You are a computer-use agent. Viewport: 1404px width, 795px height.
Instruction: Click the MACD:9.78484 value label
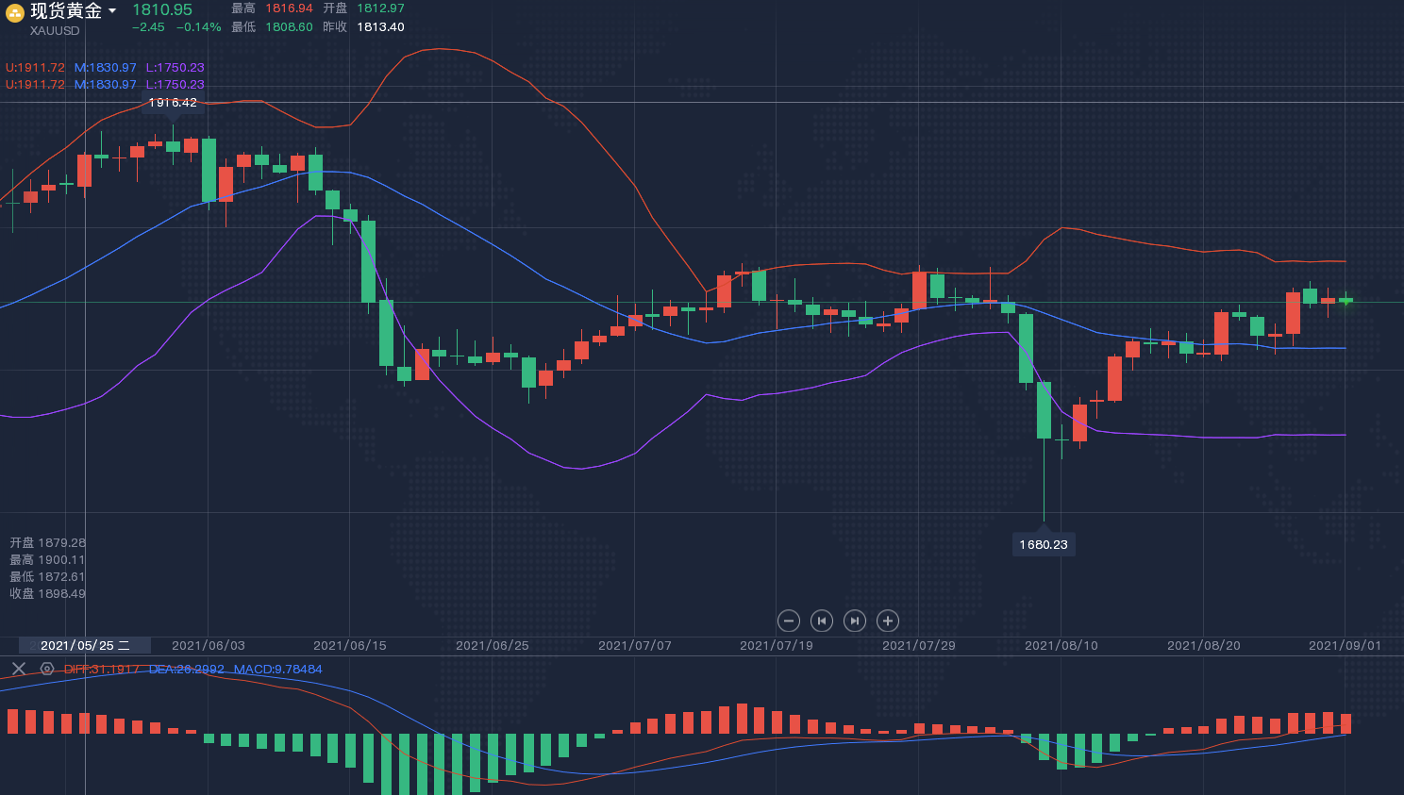pyautogui.click(x=277, y=670)
